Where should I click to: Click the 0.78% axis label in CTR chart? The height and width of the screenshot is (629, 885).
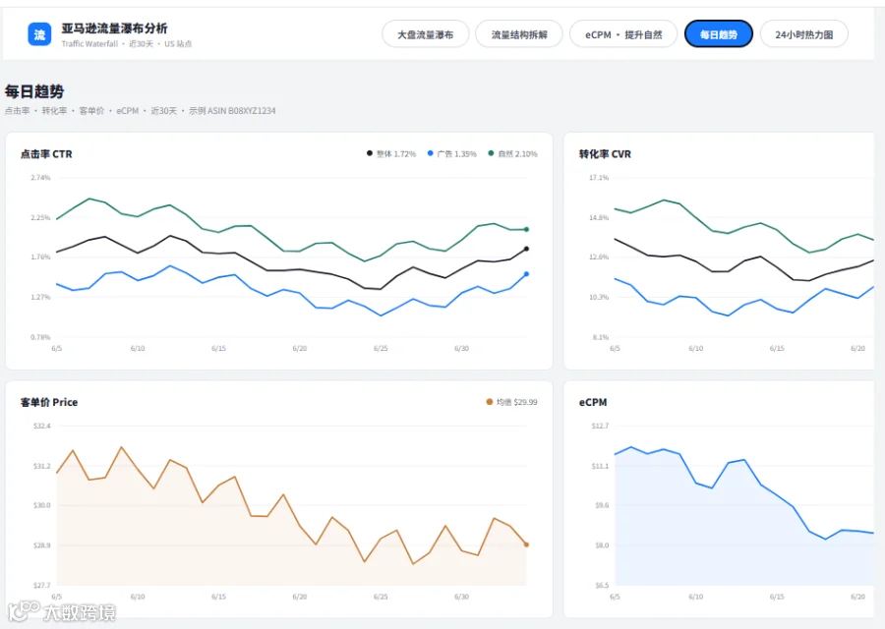pyautogui.click(x=40, y=337)
